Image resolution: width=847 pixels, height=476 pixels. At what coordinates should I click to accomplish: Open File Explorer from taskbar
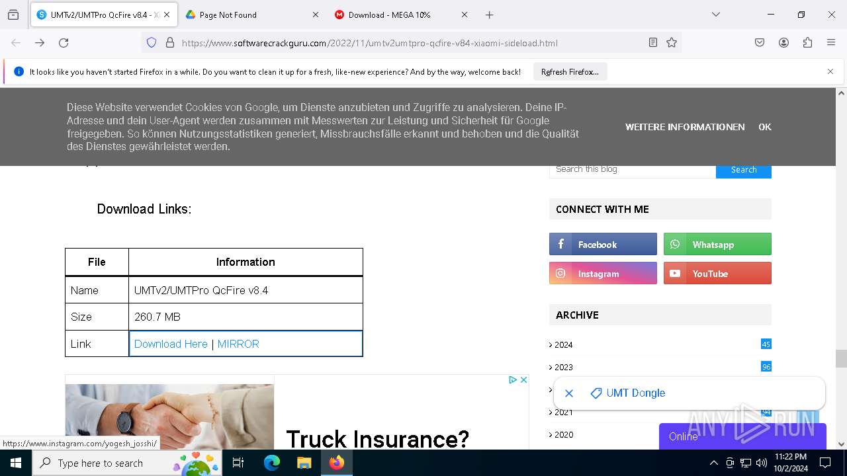[304, 463]
